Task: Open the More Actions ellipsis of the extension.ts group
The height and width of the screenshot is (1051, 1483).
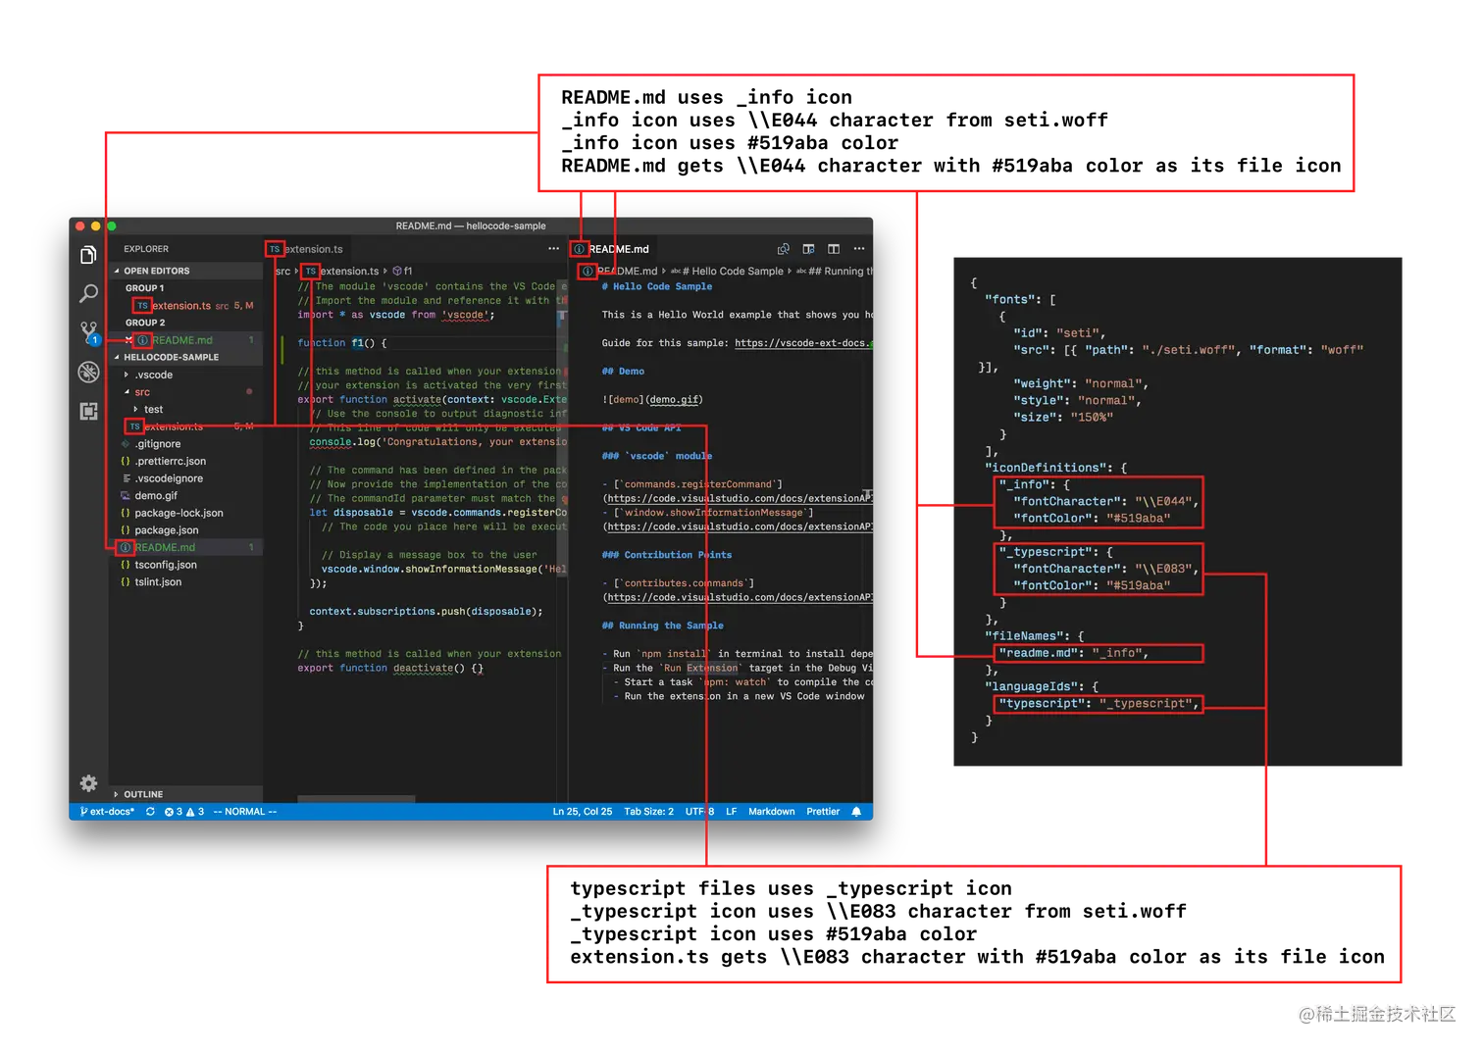Action: point(553,249)
